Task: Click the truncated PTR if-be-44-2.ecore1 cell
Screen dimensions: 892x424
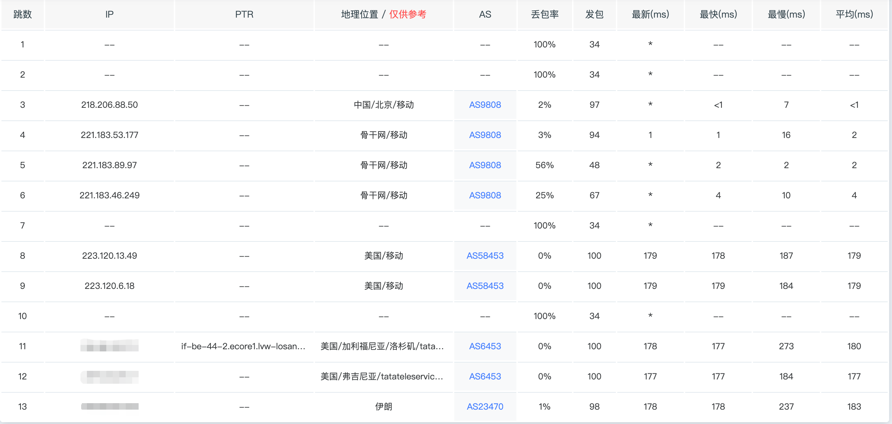Action: click(243, 346)
